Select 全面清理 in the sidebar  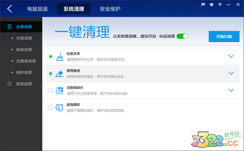click(21, 27)
